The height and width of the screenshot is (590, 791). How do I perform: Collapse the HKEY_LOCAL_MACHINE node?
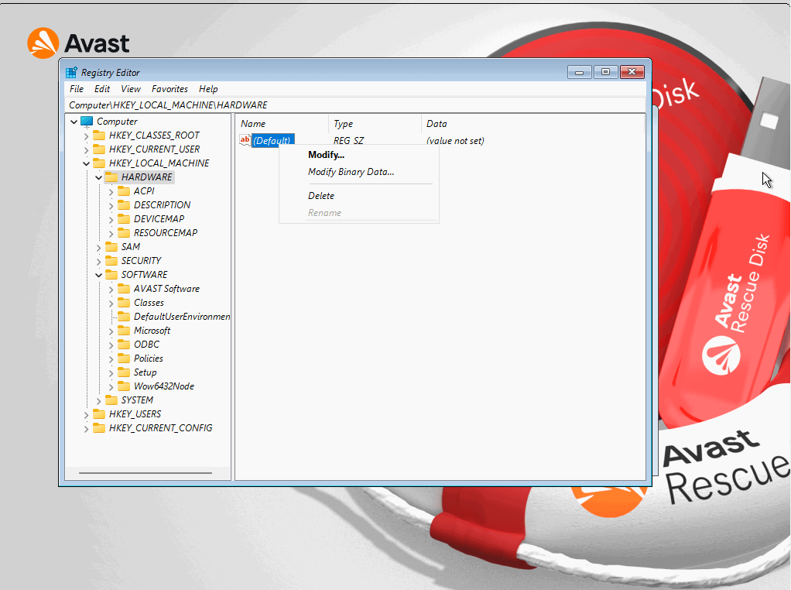point(86,163)
